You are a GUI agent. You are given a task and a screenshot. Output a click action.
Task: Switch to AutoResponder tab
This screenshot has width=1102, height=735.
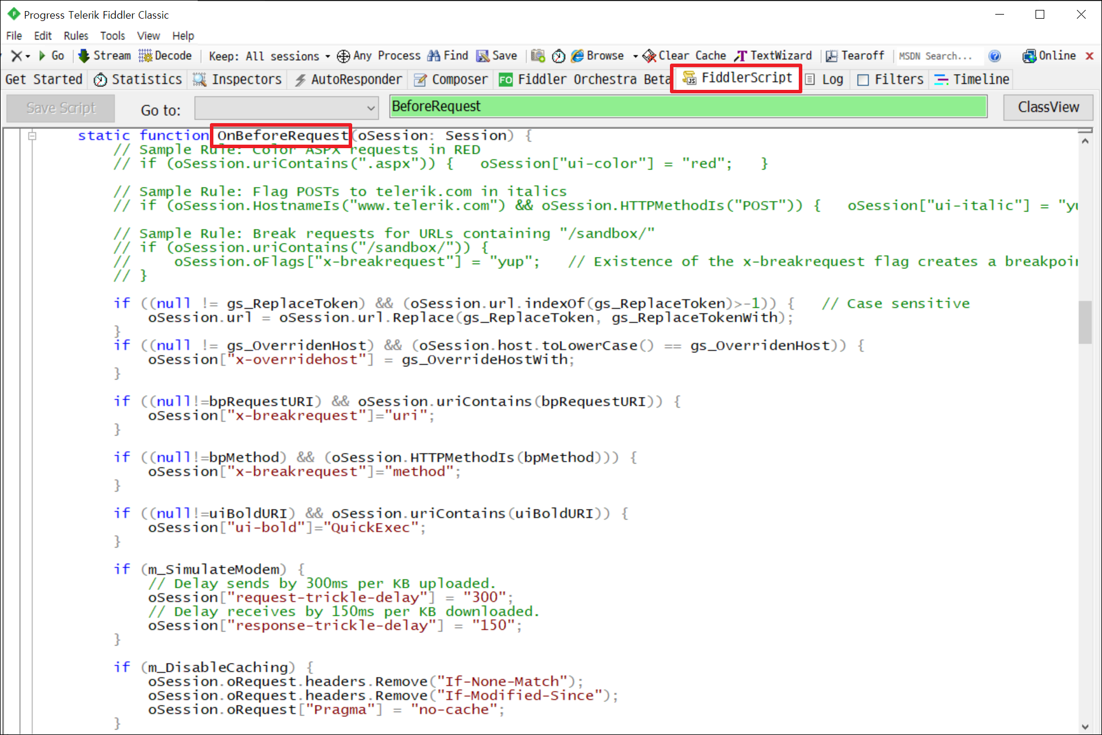point(348,79)
